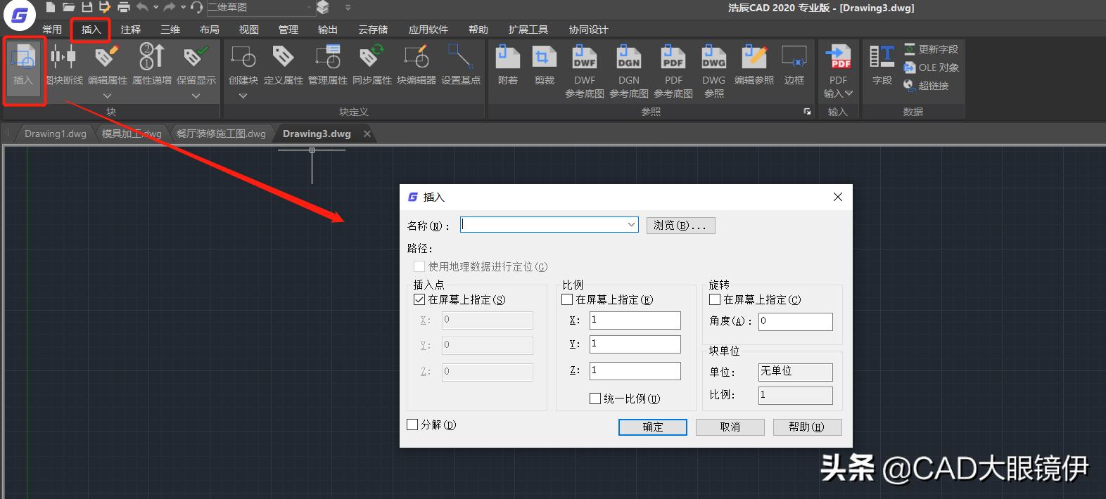
Task: Switch to the 视图 ribbon tab
Action: point(249,30)
